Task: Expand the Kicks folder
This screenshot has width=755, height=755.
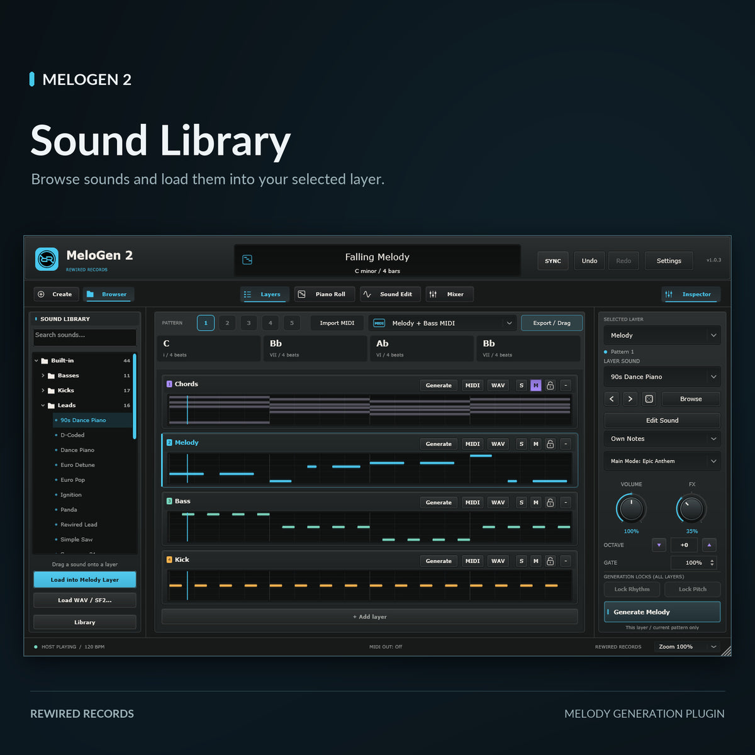Action: coord(43,391)
